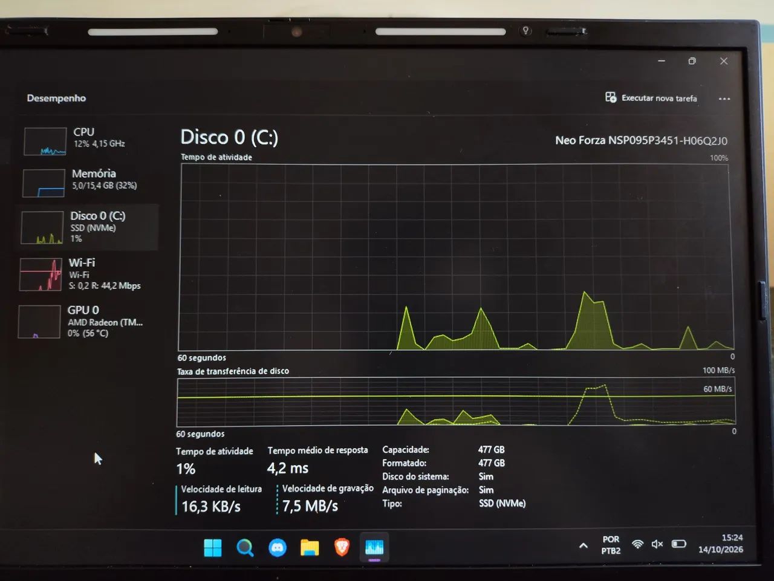Click the Wi-Fi mini graph thumbnail

coord(41,274)
